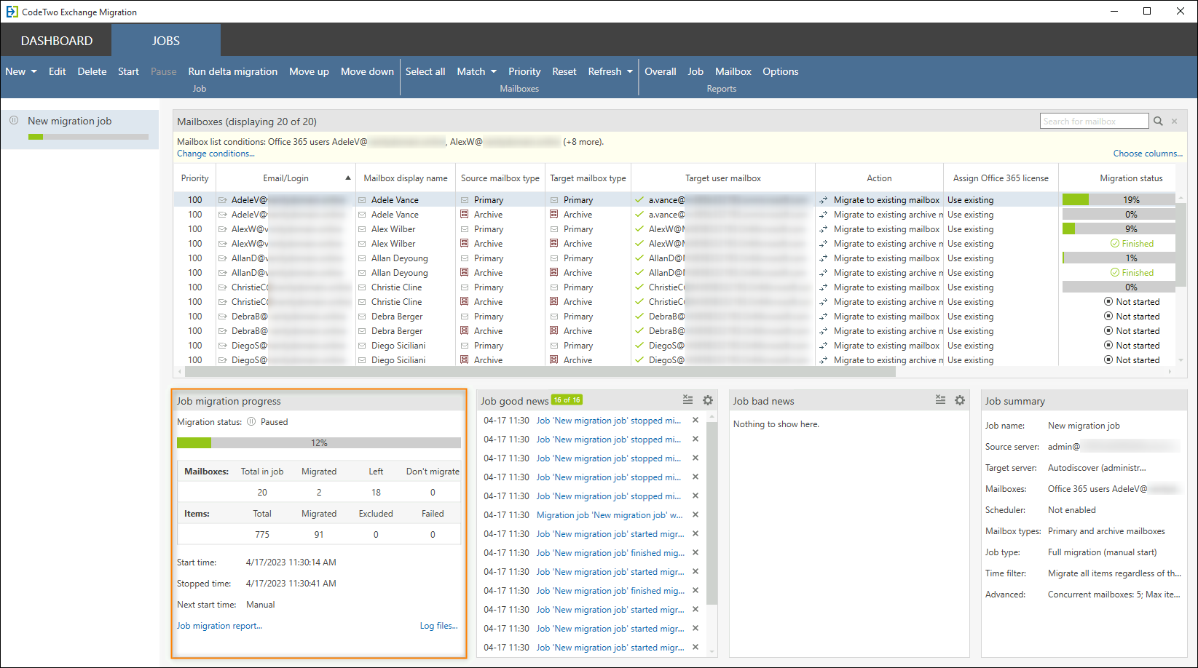Click Delete job toolbar button
The height and width of the screenshot is (668, 1198).
click(92, 71)
